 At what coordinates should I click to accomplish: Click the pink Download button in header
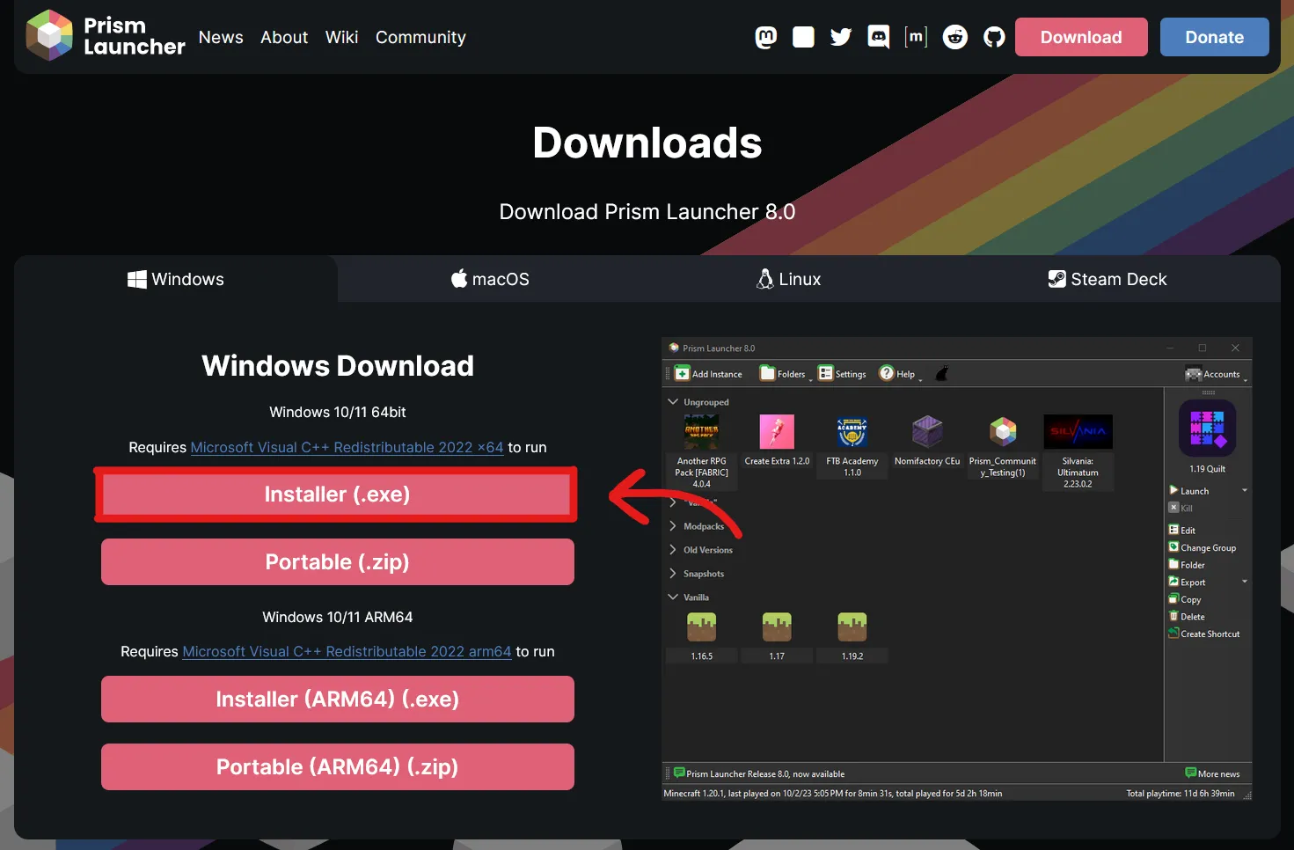1081,37
